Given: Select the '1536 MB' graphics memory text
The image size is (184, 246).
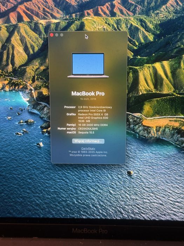Looking at the screenshot, I should (84, 121).
